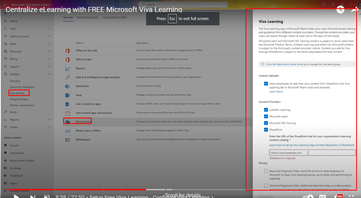Expand the Teams & groups chevron
Viewport: 361px width, 198px height.
coord(49,36)
